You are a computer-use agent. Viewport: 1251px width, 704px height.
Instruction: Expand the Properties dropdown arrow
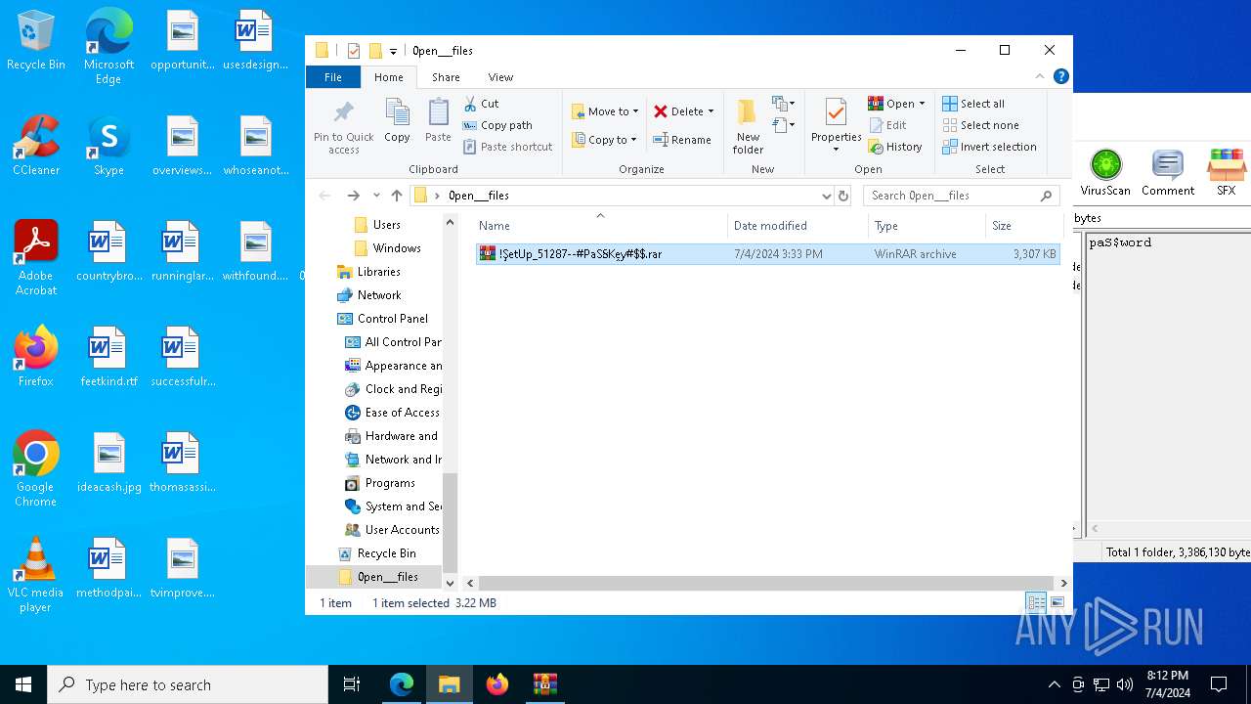click(836, 150)
